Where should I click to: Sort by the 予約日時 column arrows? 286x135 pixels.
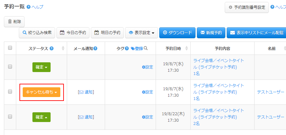tap(186, 48)
